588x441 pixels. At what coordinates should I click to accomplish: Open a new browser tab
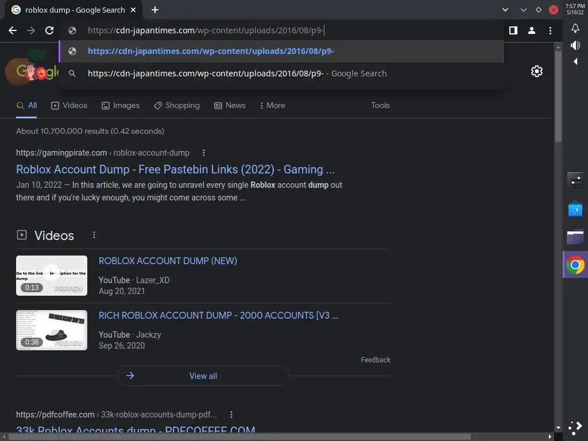[x=155, y=10]
